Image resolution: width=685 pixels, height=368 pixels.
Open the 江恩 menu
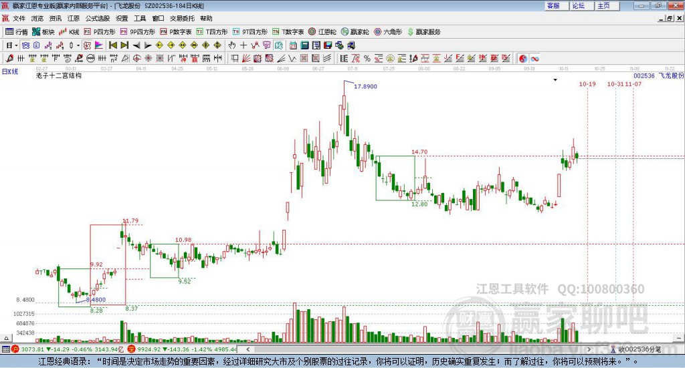click(74, 18)
